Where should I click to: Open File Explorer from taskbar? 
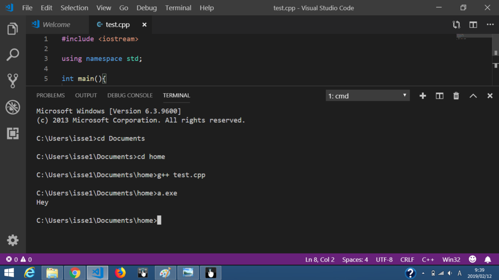(x=52, y=273)
